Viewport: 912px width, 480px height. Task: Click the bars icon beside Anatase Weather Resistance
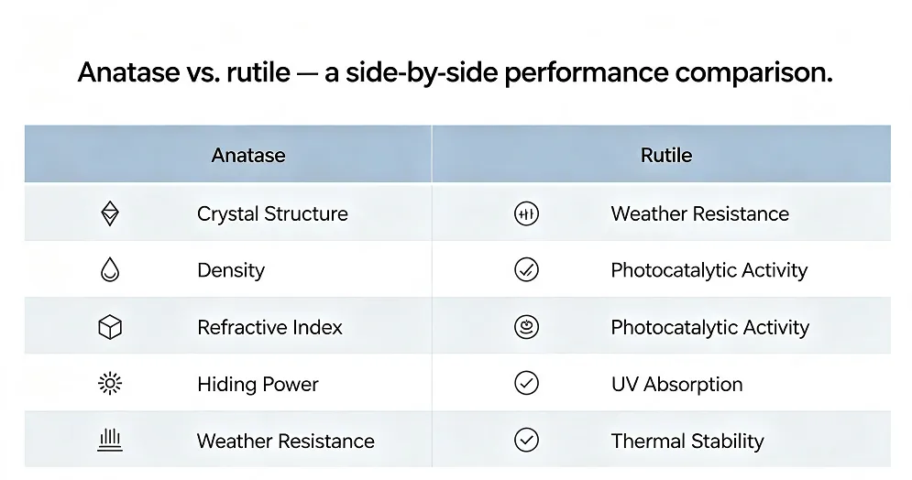(110, 440)
